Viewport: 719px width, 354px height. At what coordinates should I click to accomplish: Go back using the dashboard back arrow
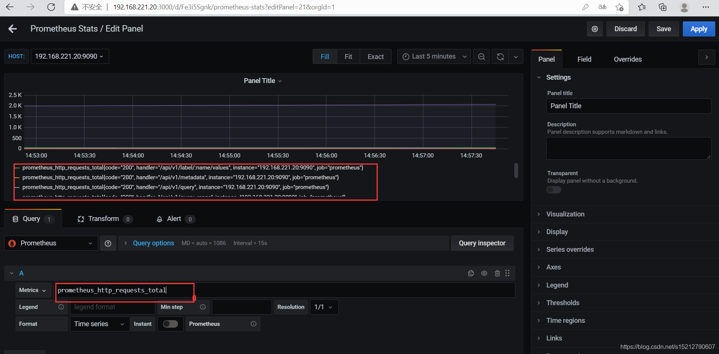coord(12,29)
